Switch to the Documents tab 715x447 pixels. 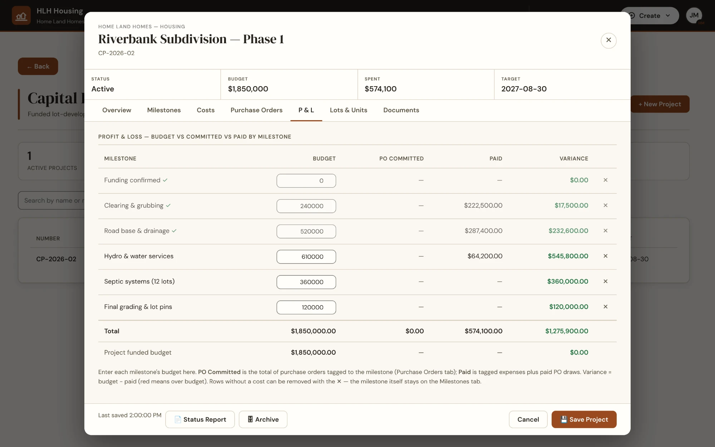click(x=401, y=110)
